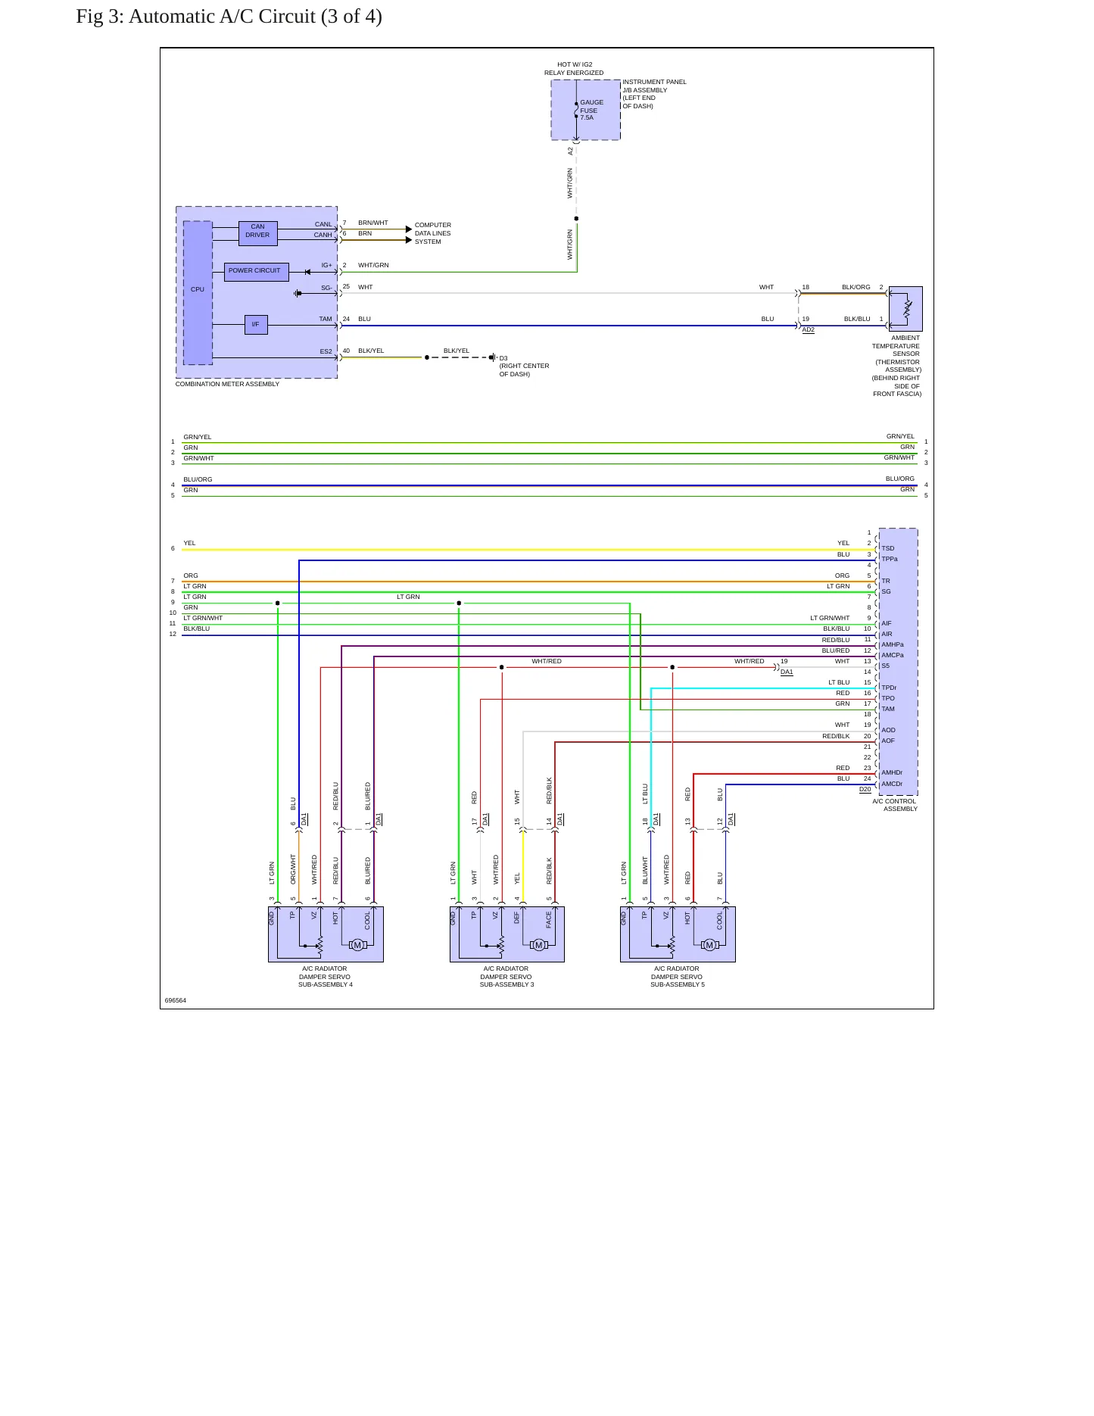Click the 'LT BLU' label at pin 15

tap(839, 682)
